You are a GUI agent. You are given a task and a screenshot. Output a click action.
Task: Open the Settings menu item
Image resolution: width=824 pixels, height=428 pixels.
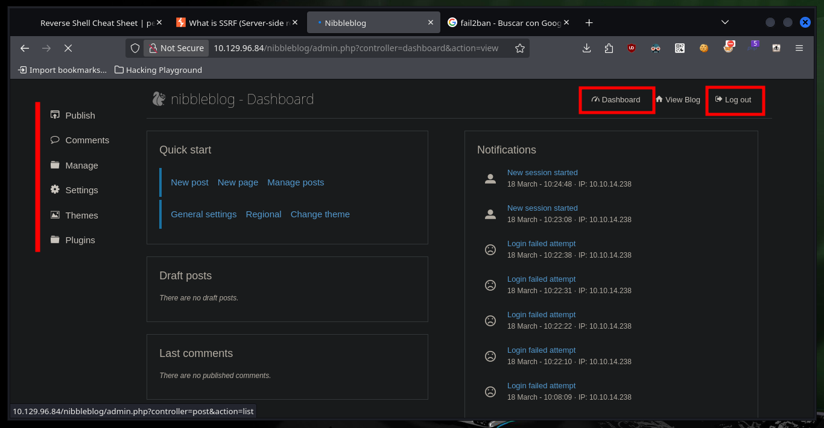(x=81, y=190)
